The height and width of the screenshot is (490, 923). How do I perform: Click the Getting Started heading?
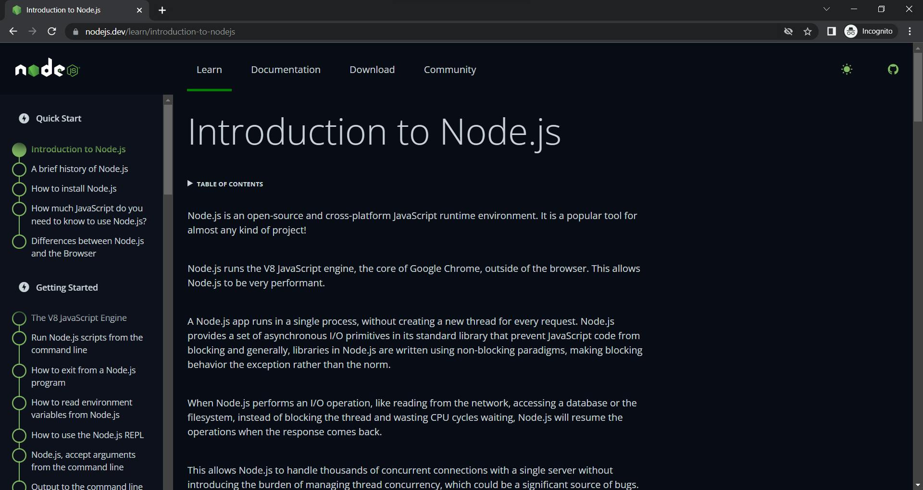coord(67,287)
